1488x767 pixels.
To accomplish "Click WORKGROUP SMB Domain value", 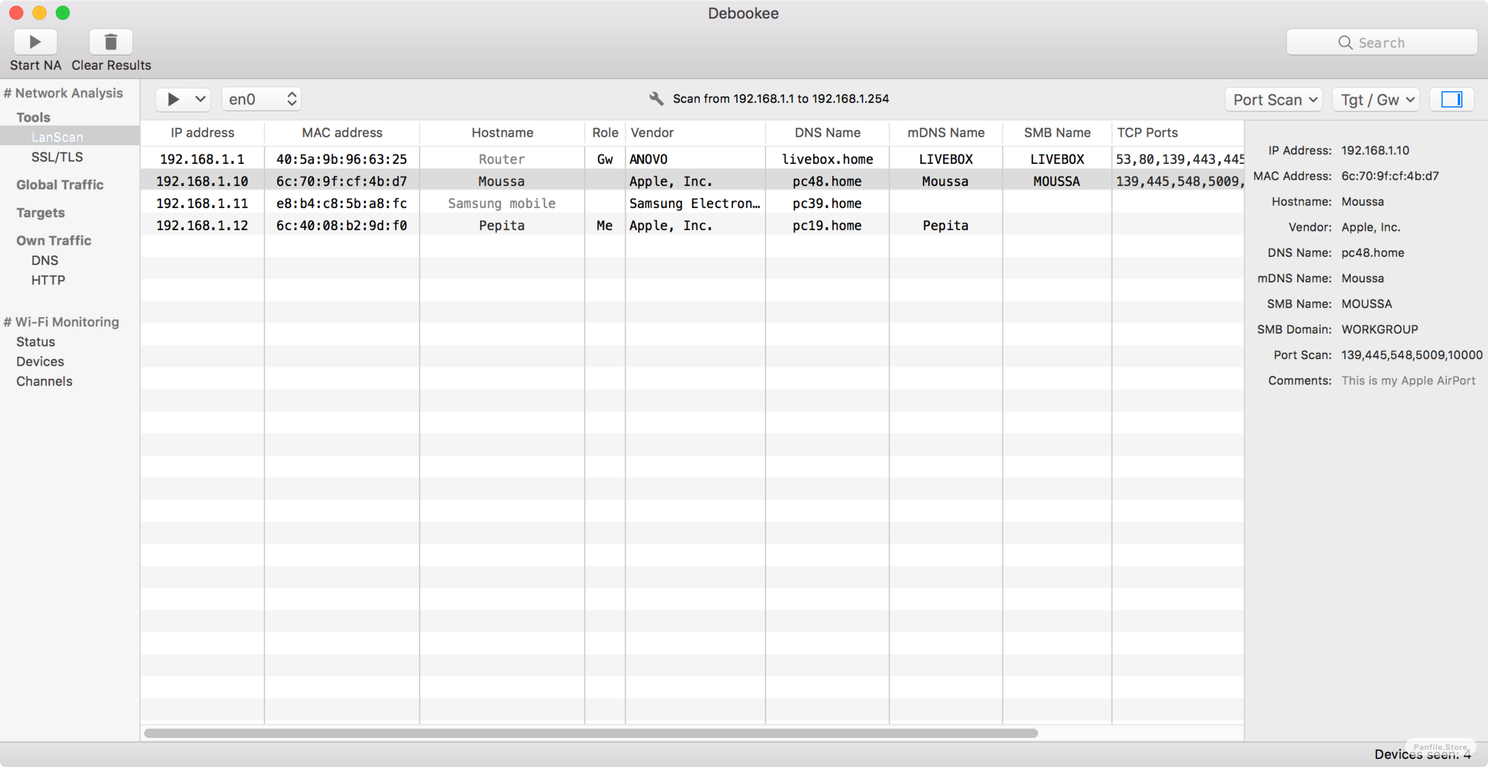I will (x=1379, y=329).
